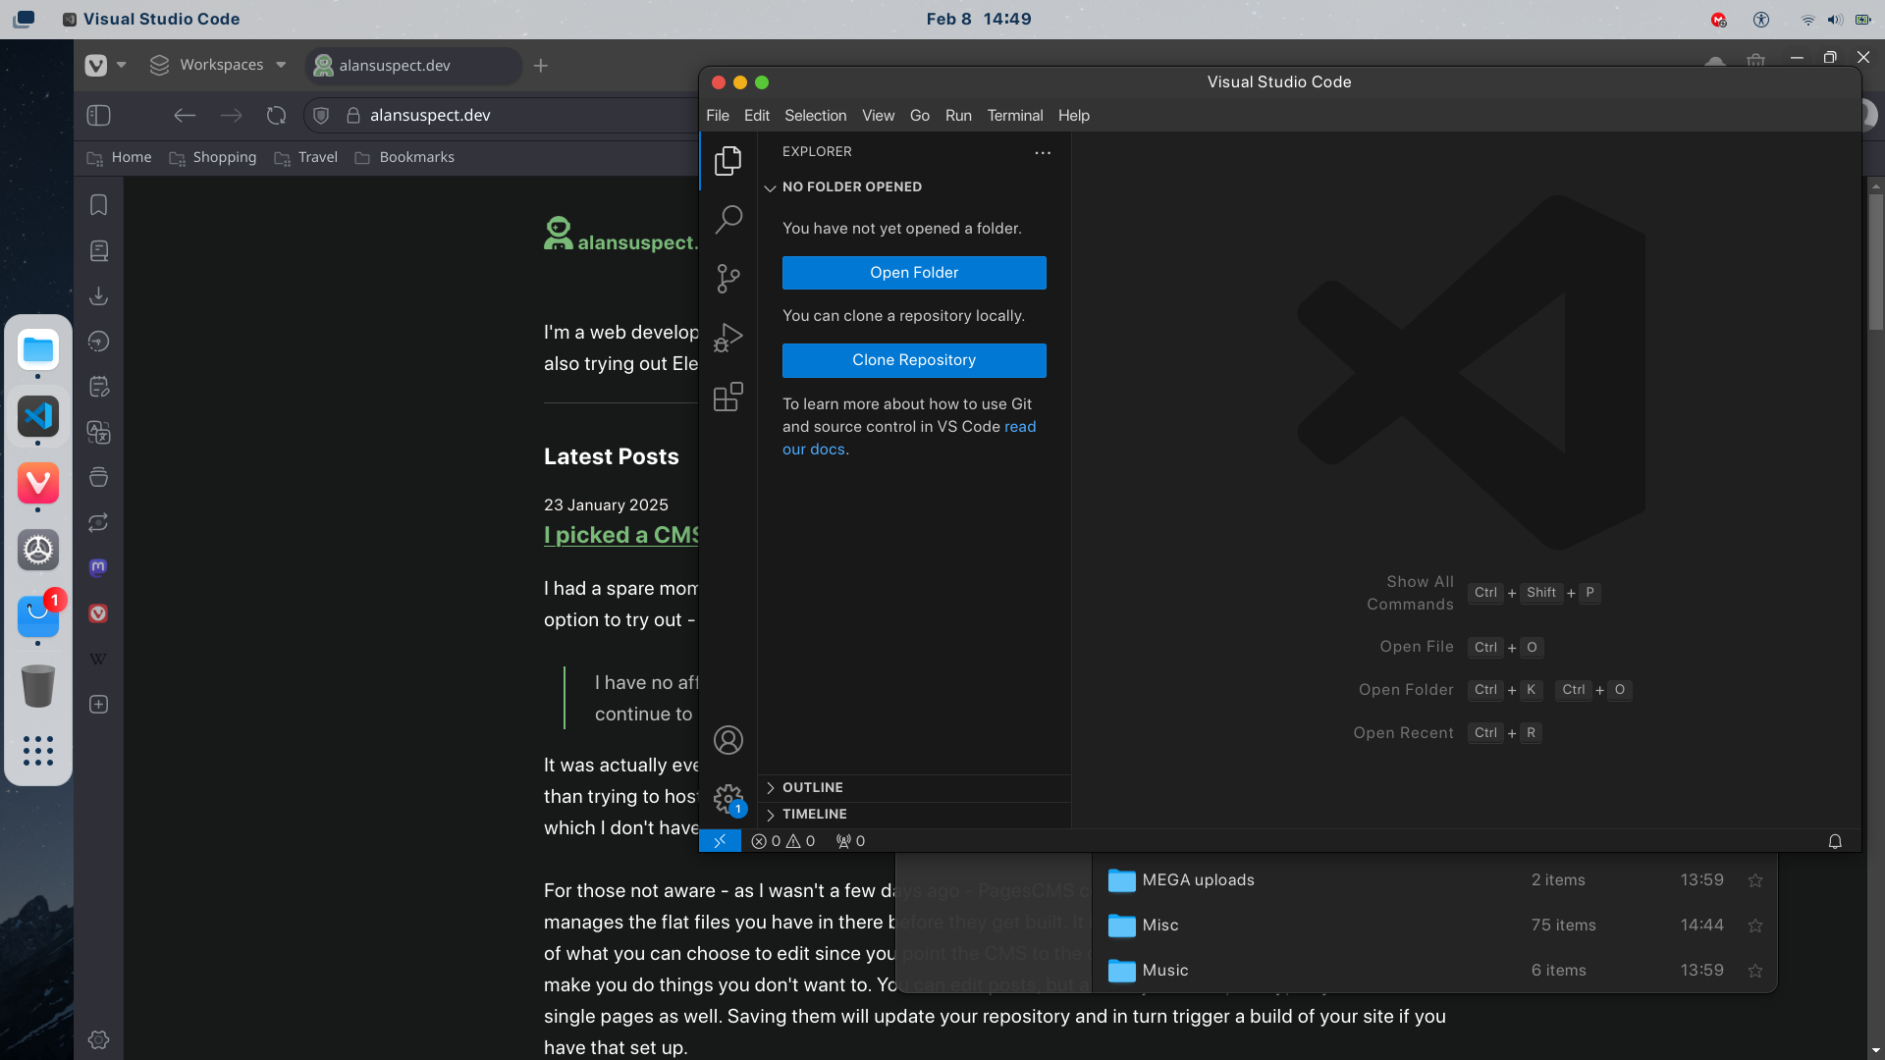Open the Go menu in VS Code
This screenshot has height=1060, width=1885.
(x=919, y=116)
